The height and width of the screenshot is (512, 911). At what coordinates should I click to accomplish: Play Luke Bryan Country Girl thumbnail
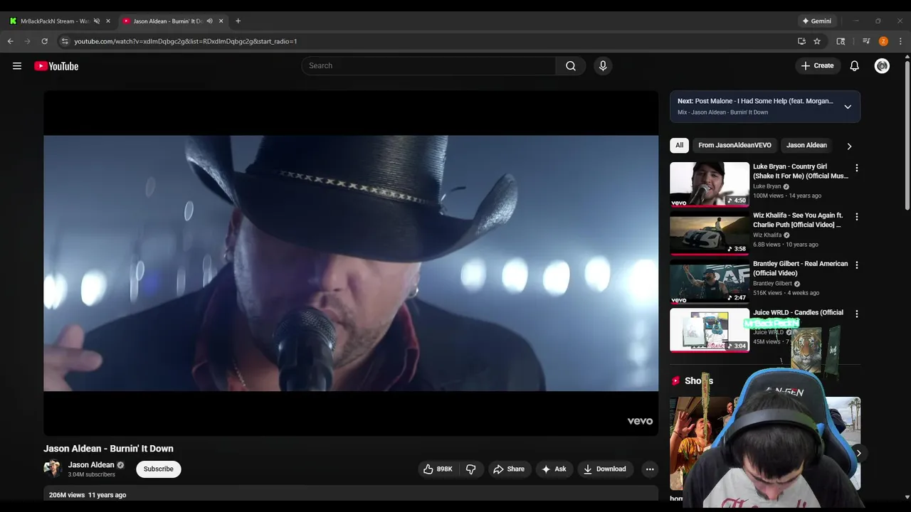click(x=710, y=184)
